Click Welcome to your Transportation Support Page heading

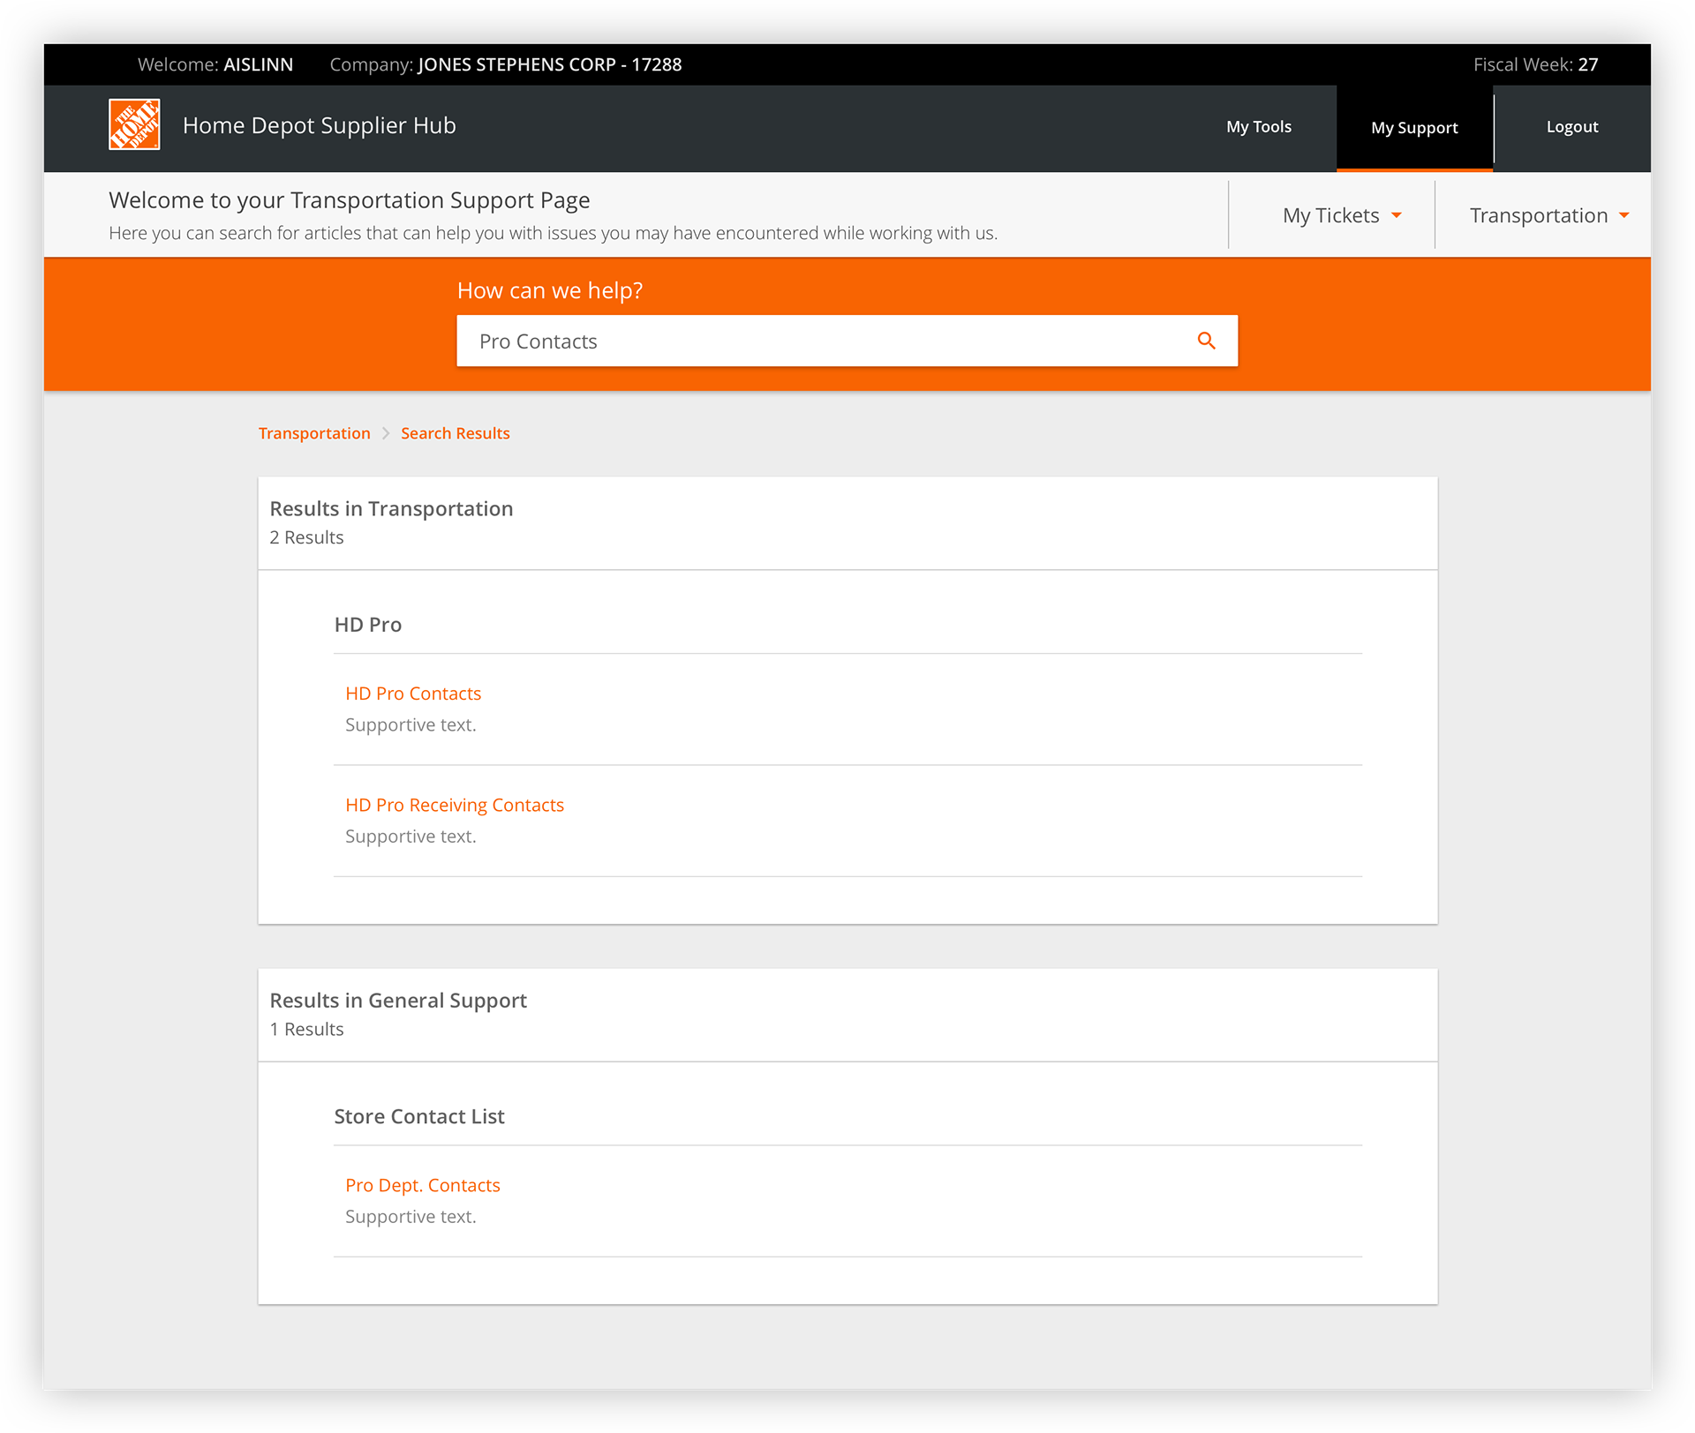click(350, 200)
